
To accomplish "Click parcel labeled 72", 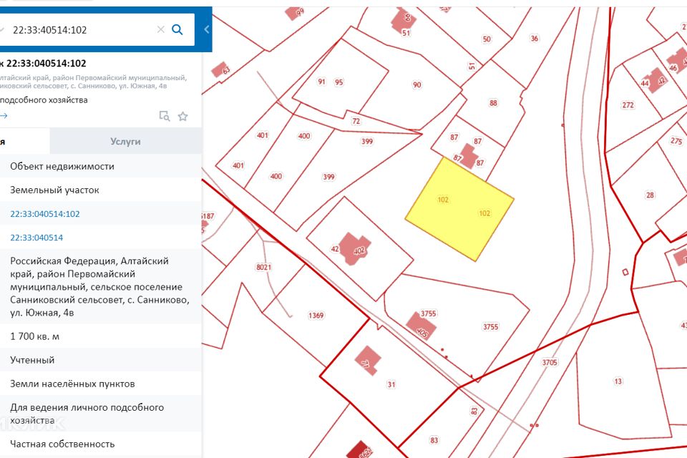I will (x=356, y=121).
